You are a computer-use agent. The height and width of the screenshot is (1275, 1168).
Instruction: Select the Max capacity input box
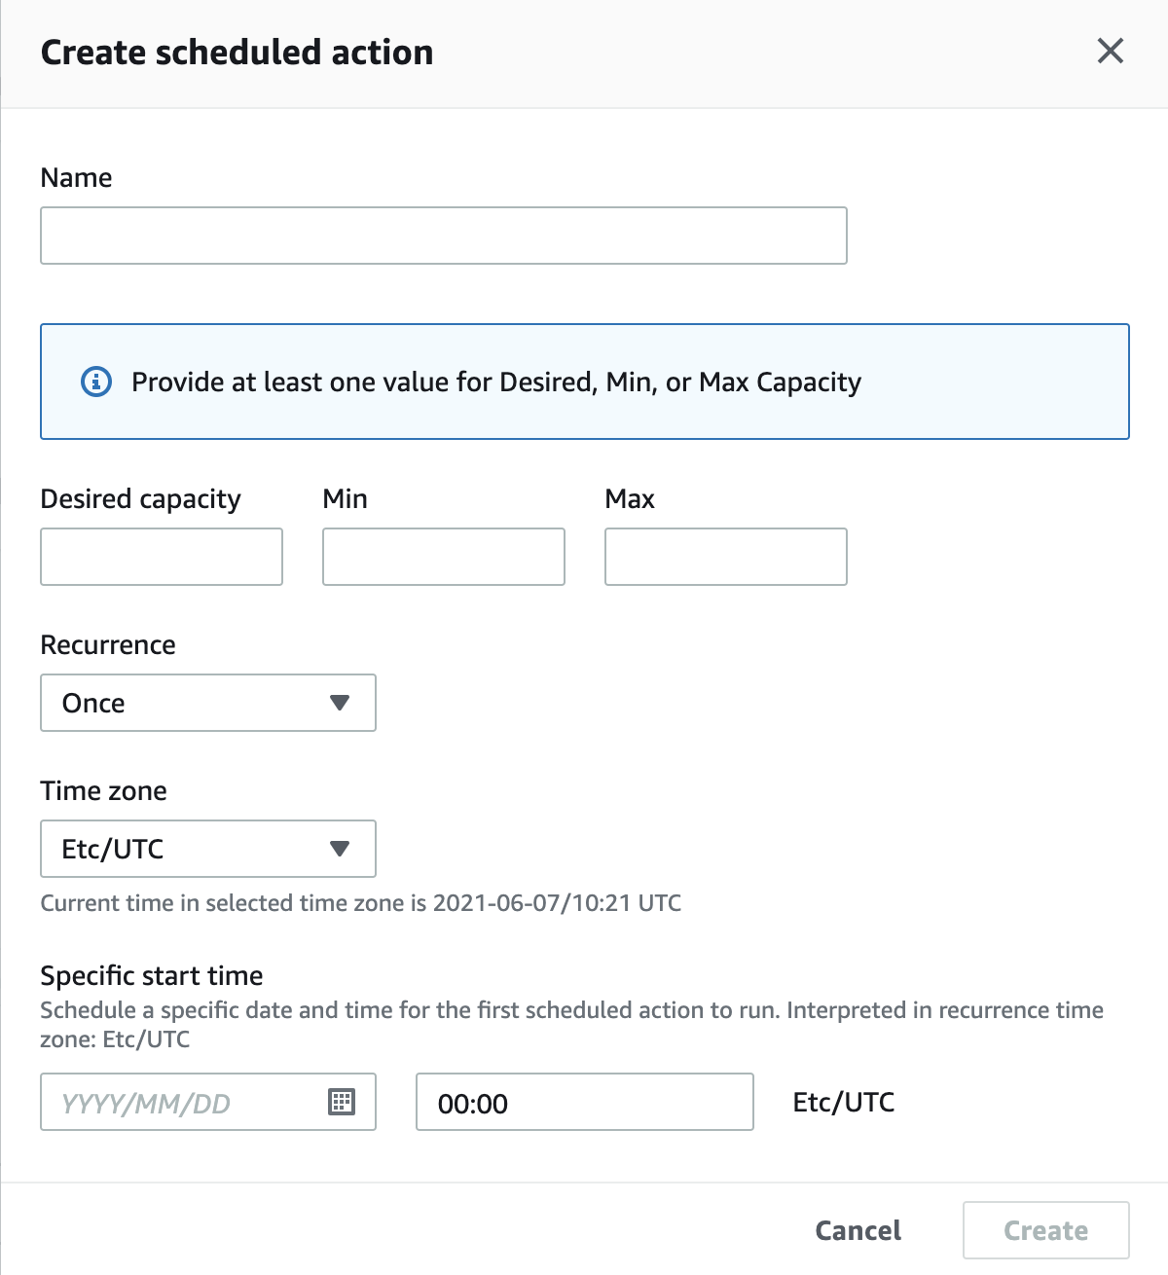[x=725, y=557]
